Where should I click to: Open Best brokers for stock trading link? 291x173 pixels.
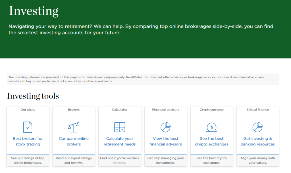[28, 141]
